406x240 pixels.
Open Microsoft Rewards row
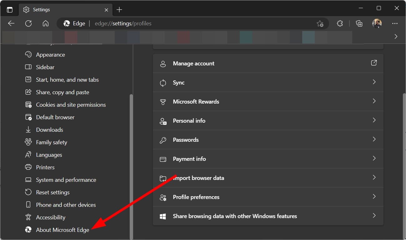(x=268, y=101)
